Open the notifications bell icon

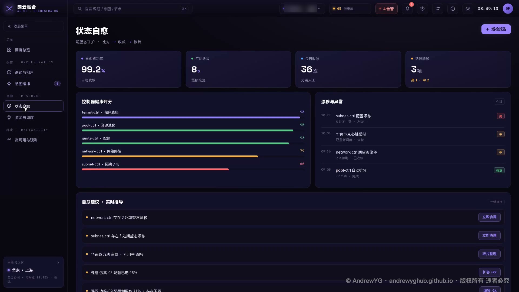pos(407,9)
